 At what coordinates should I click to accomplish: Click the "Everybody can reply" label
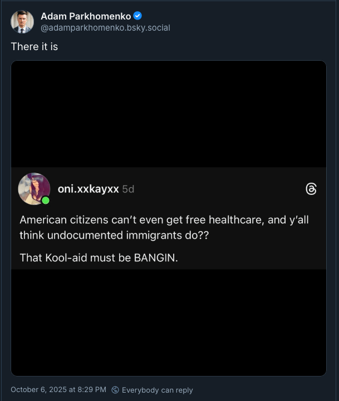pyautogui.click(x=157, y=390)
